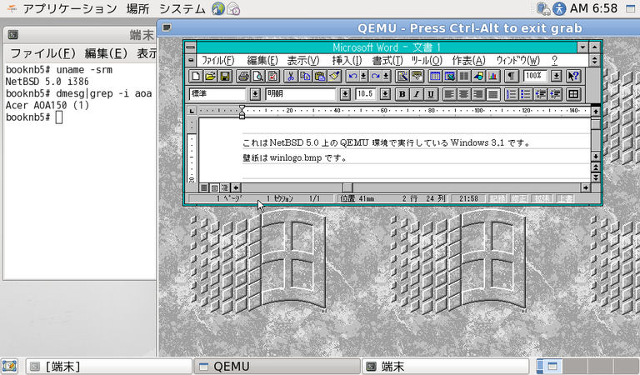Expand the redo history dropdown arrow
This screenshot has height=375, width=640.
(x=386, y=76)
